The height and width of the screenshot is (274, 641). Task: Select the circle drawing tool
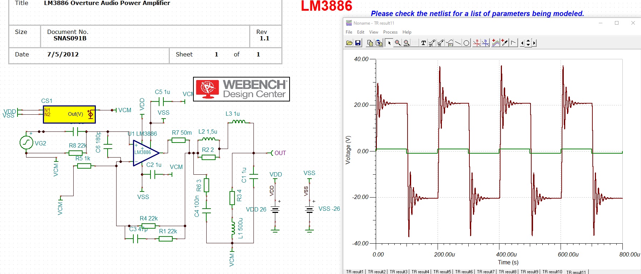tap(467, 43)
